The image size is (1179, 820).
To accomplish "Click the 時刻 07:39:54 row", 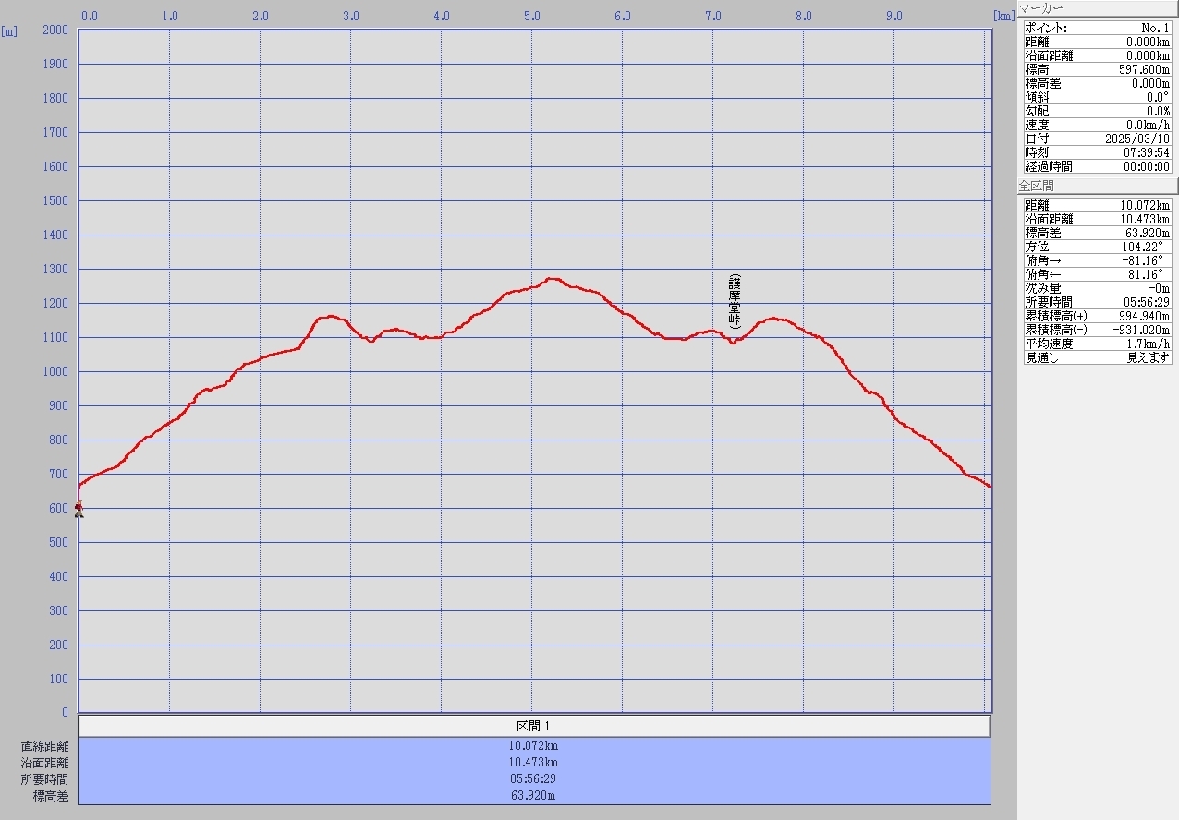I will [1097, 152].
